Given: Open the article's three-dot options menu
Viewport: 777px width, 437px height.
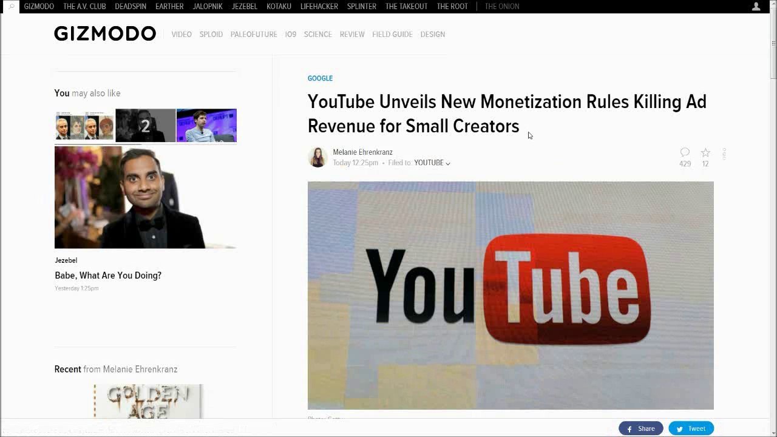Looking at the screenshot, I should (x=724, y=154).
